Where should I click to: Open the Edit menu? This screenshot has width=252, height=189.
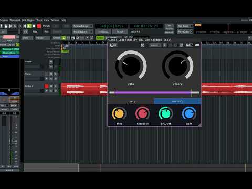pos(24,20)
